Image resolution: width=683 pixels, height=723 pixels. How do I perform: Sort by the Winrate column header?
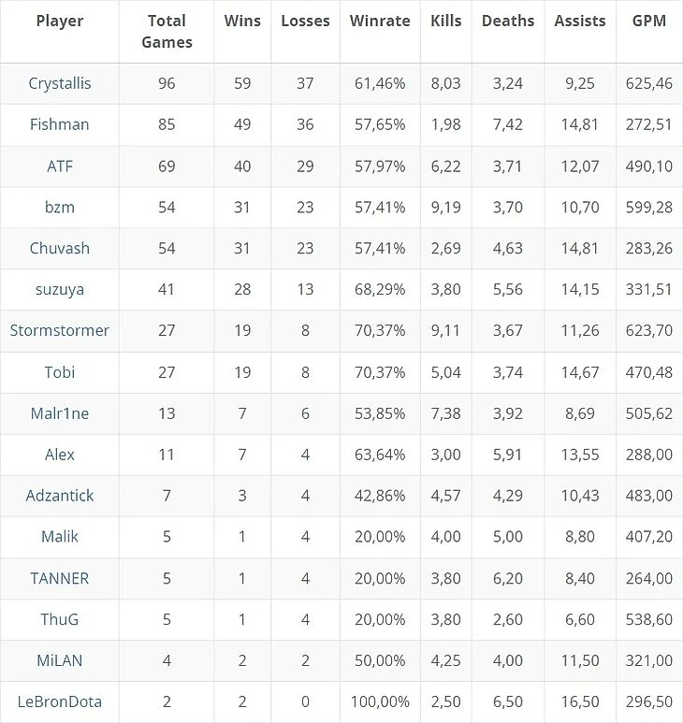380,21
